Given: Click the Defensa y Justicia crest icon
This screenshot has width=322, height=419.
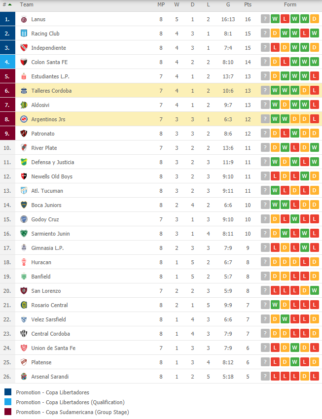Looking at the screenshot, I should coord(24,162).
